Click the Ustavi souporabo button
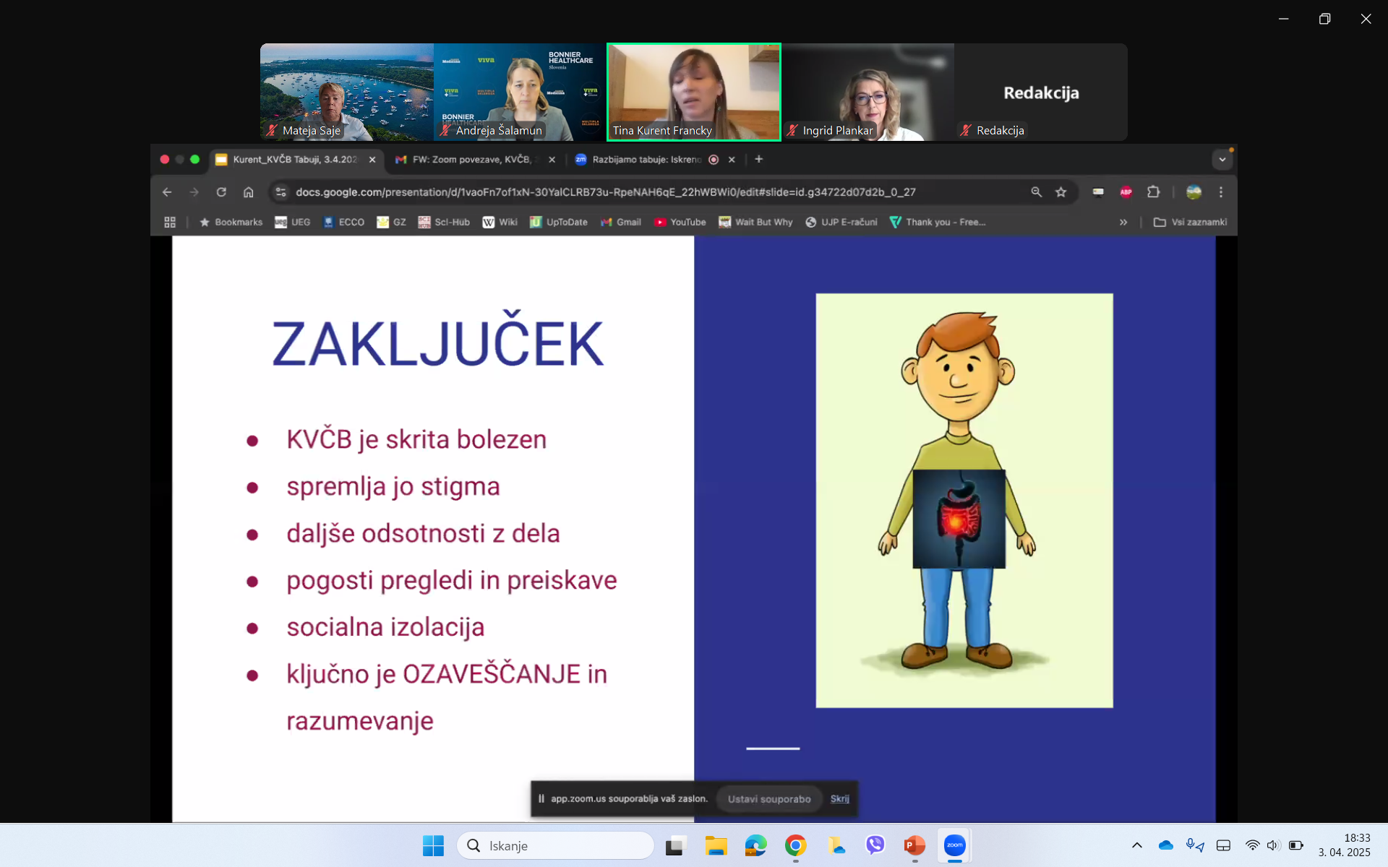 (769, 799)
